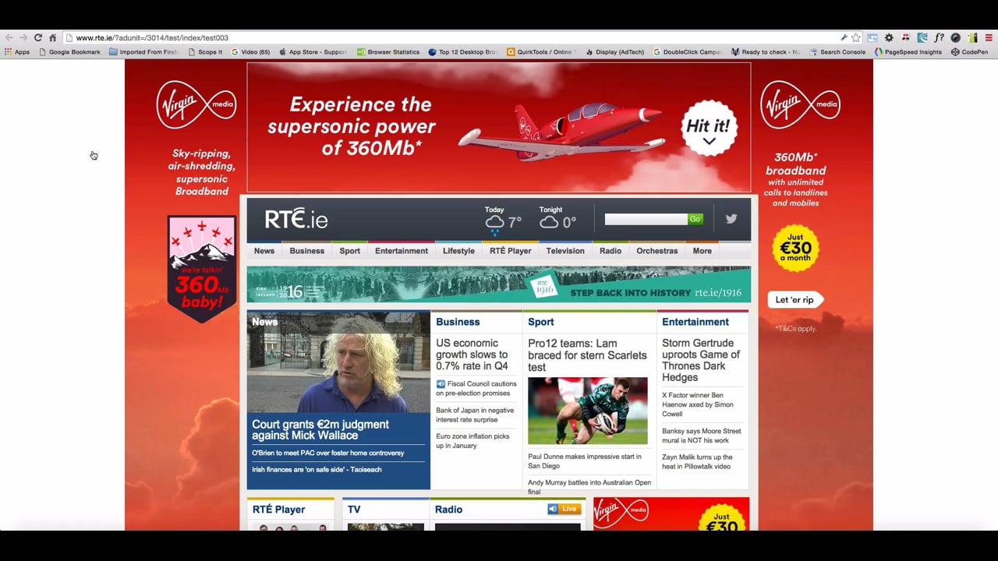Open the Chrome hamburger menu
Screen dimensions: 998x561
tap(989, 37)
